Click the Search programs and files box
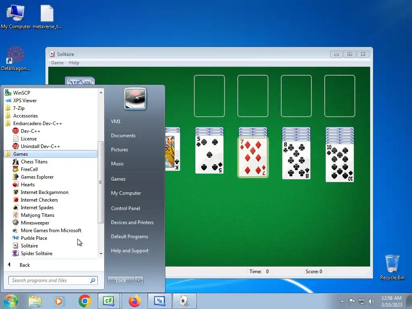 (x=53, y=280)
